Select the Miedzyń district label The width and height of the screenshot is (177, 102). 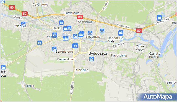point(20,26)
